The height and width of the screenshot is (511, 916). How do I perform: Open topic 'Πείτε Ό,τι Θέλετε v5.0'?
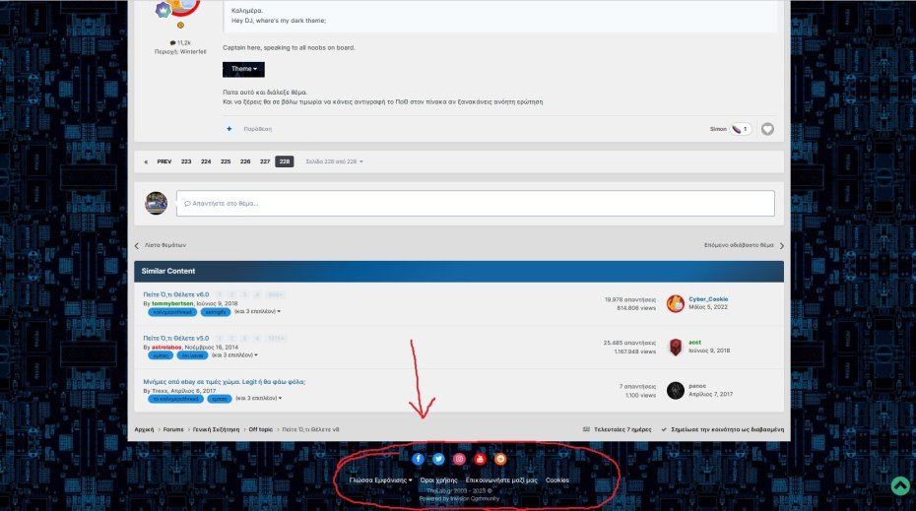coord(176,338)
